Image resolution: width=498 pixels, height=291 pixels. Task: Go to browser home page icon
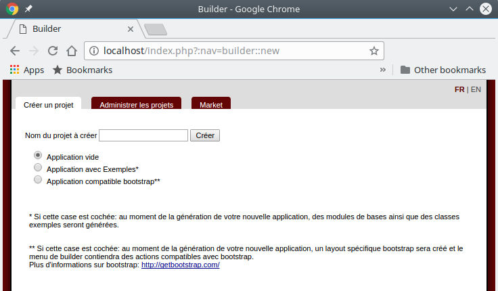71,51
